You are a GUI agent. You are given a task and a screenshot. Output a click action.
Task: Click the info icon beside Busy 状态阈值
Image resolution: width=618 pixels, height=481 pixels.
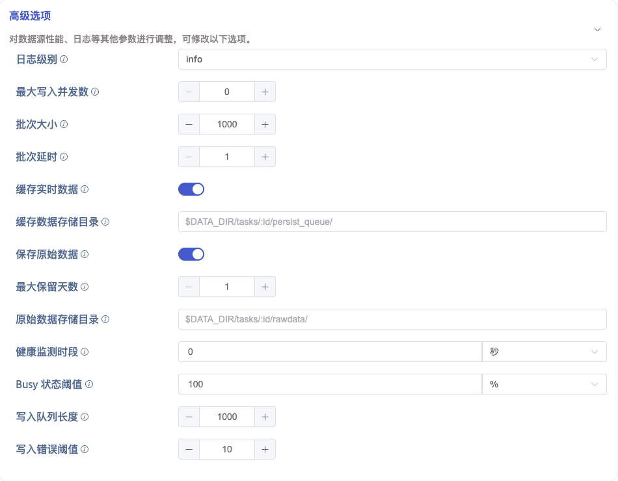(89, 384)
